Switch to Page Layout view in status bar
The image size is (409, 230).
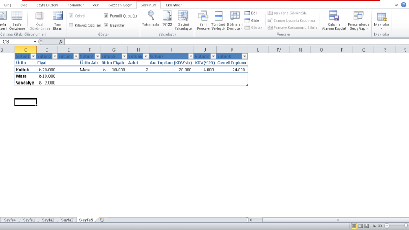[360, 226]
